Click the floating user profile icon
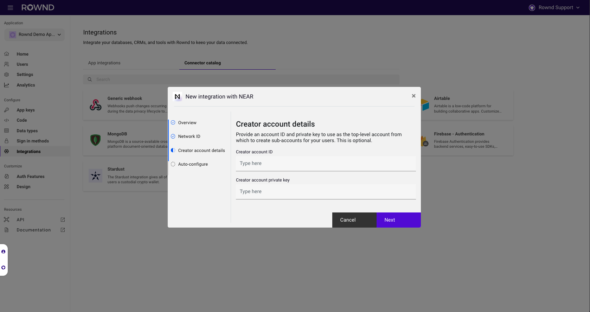Screen dimensions: 590x312 pyautogui.click(x=4, y=252)
